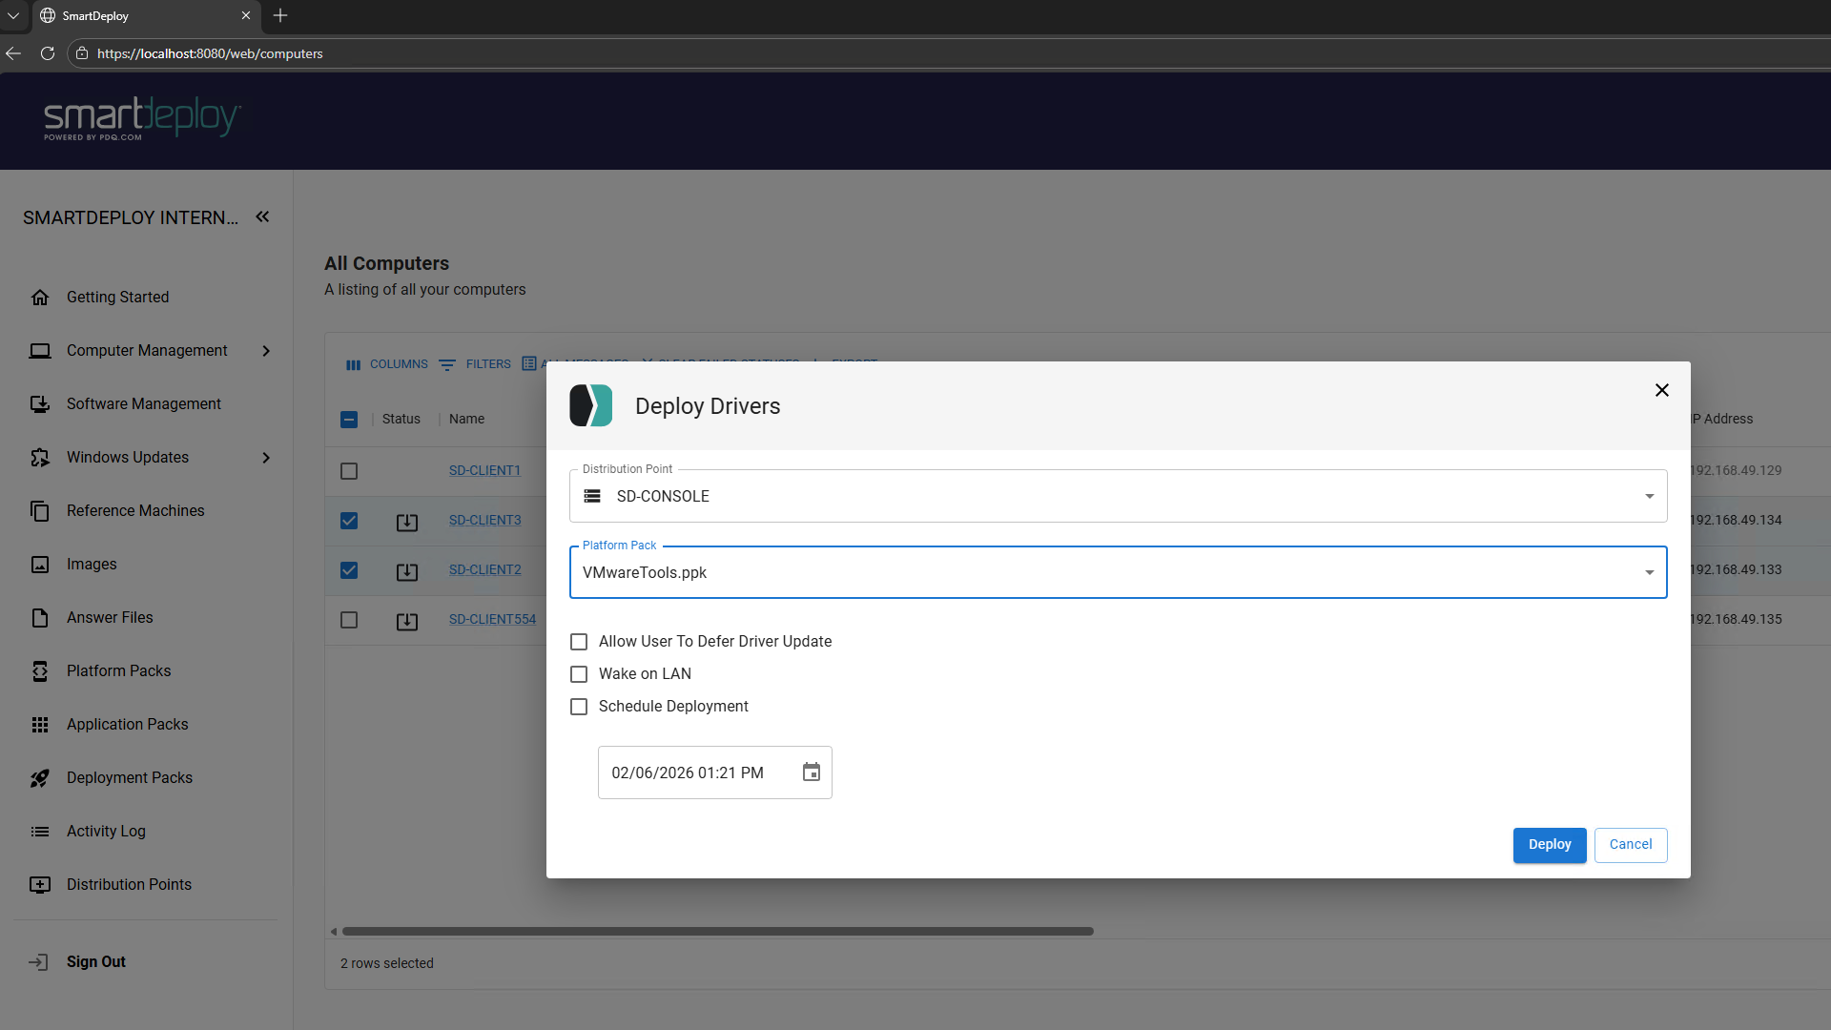Expand the Computer Management submenu chevron
Screen dimensions: 1831x1030
click(266, 351)
